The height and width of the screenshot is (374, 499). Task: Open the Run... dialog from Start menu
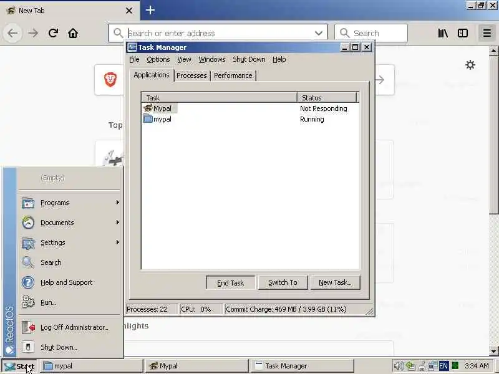click(x=70, y=302)
